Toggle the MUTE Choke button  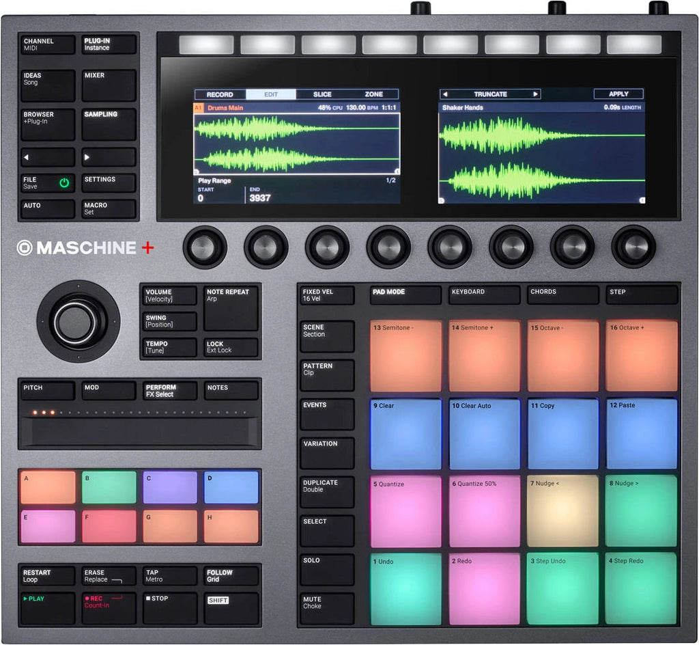coord(327,607)
